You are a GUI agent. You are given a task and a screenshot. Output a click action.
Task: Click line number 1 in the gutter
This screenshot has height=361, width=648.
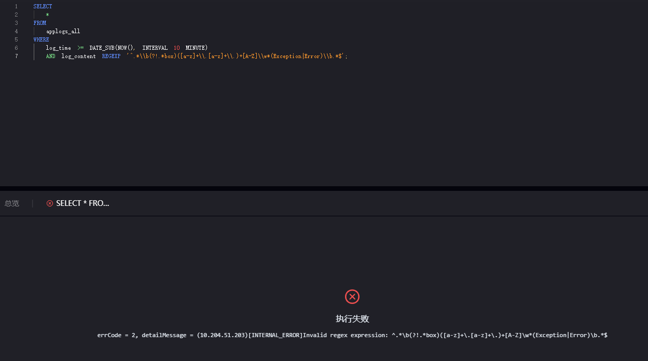pyautogui.click(x=16, y=6)
